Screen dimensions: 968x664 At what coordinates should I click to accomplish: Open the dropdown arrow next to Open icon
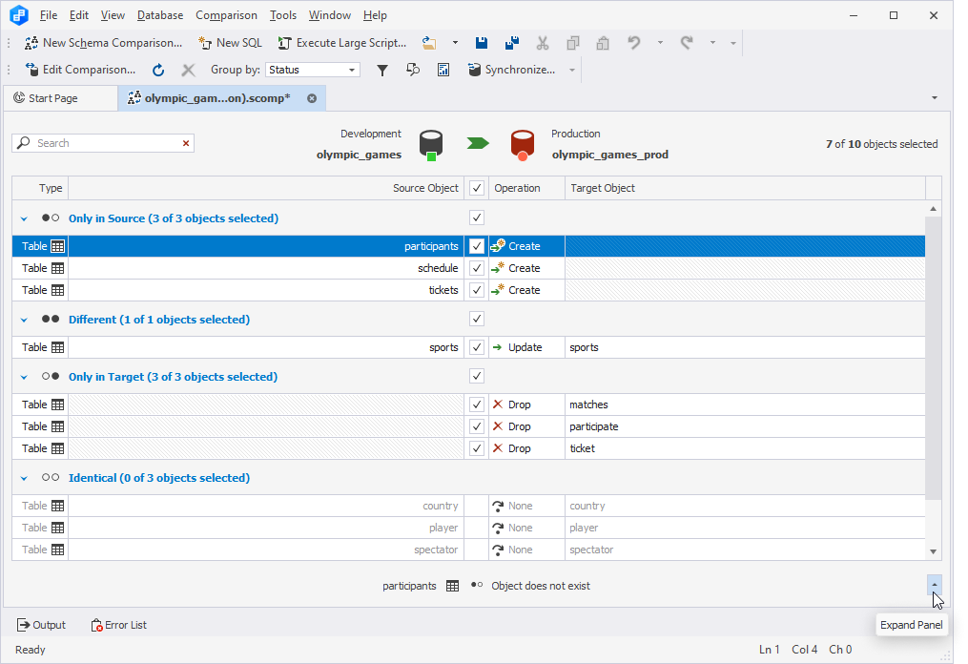point(455,43)
